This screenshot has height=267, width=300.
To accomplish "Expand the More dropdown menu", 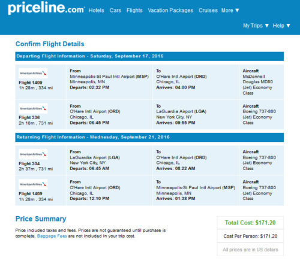I will pos(230,10).
